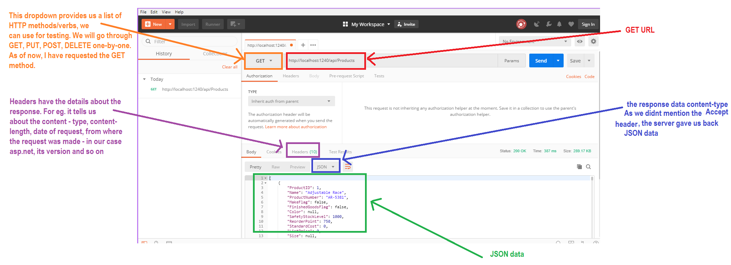The image size is (731, 265).
Task: Toggle line wrap in response body
Action: click(x=348, y=167)
